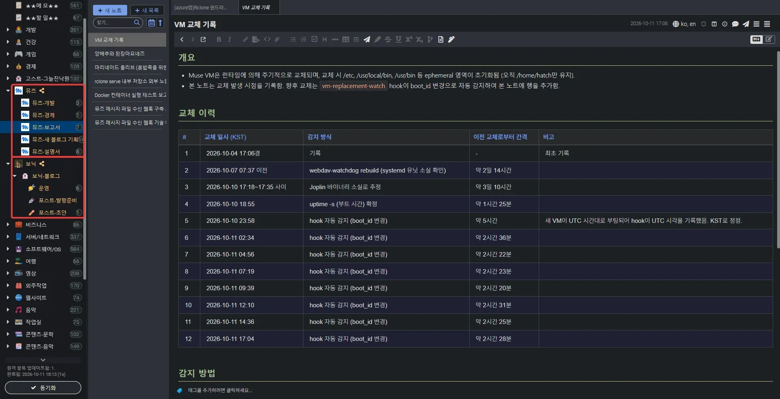Toggle note list sort field calendar button
Screen dimensions: 780x399
click(152, 23)
